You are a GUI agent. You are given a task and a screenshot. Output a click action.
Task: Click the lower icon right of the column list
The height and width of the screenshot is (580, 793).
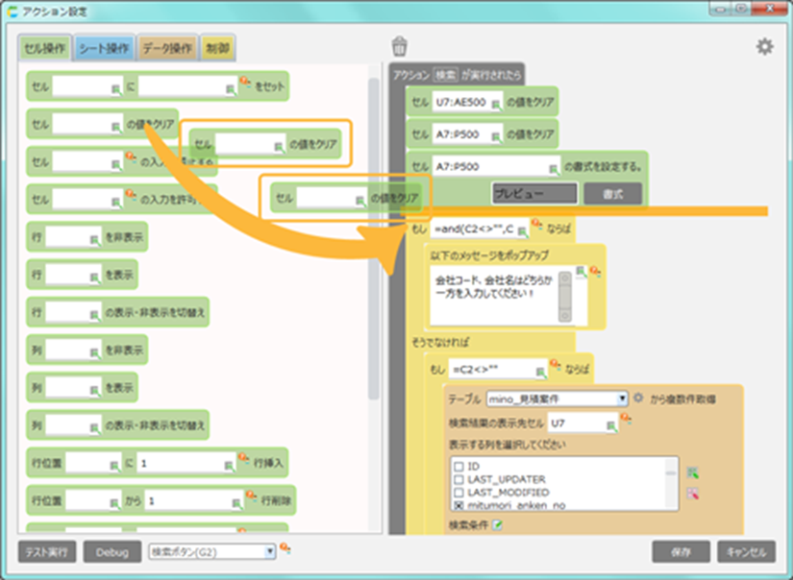click(x=692, y=494)
